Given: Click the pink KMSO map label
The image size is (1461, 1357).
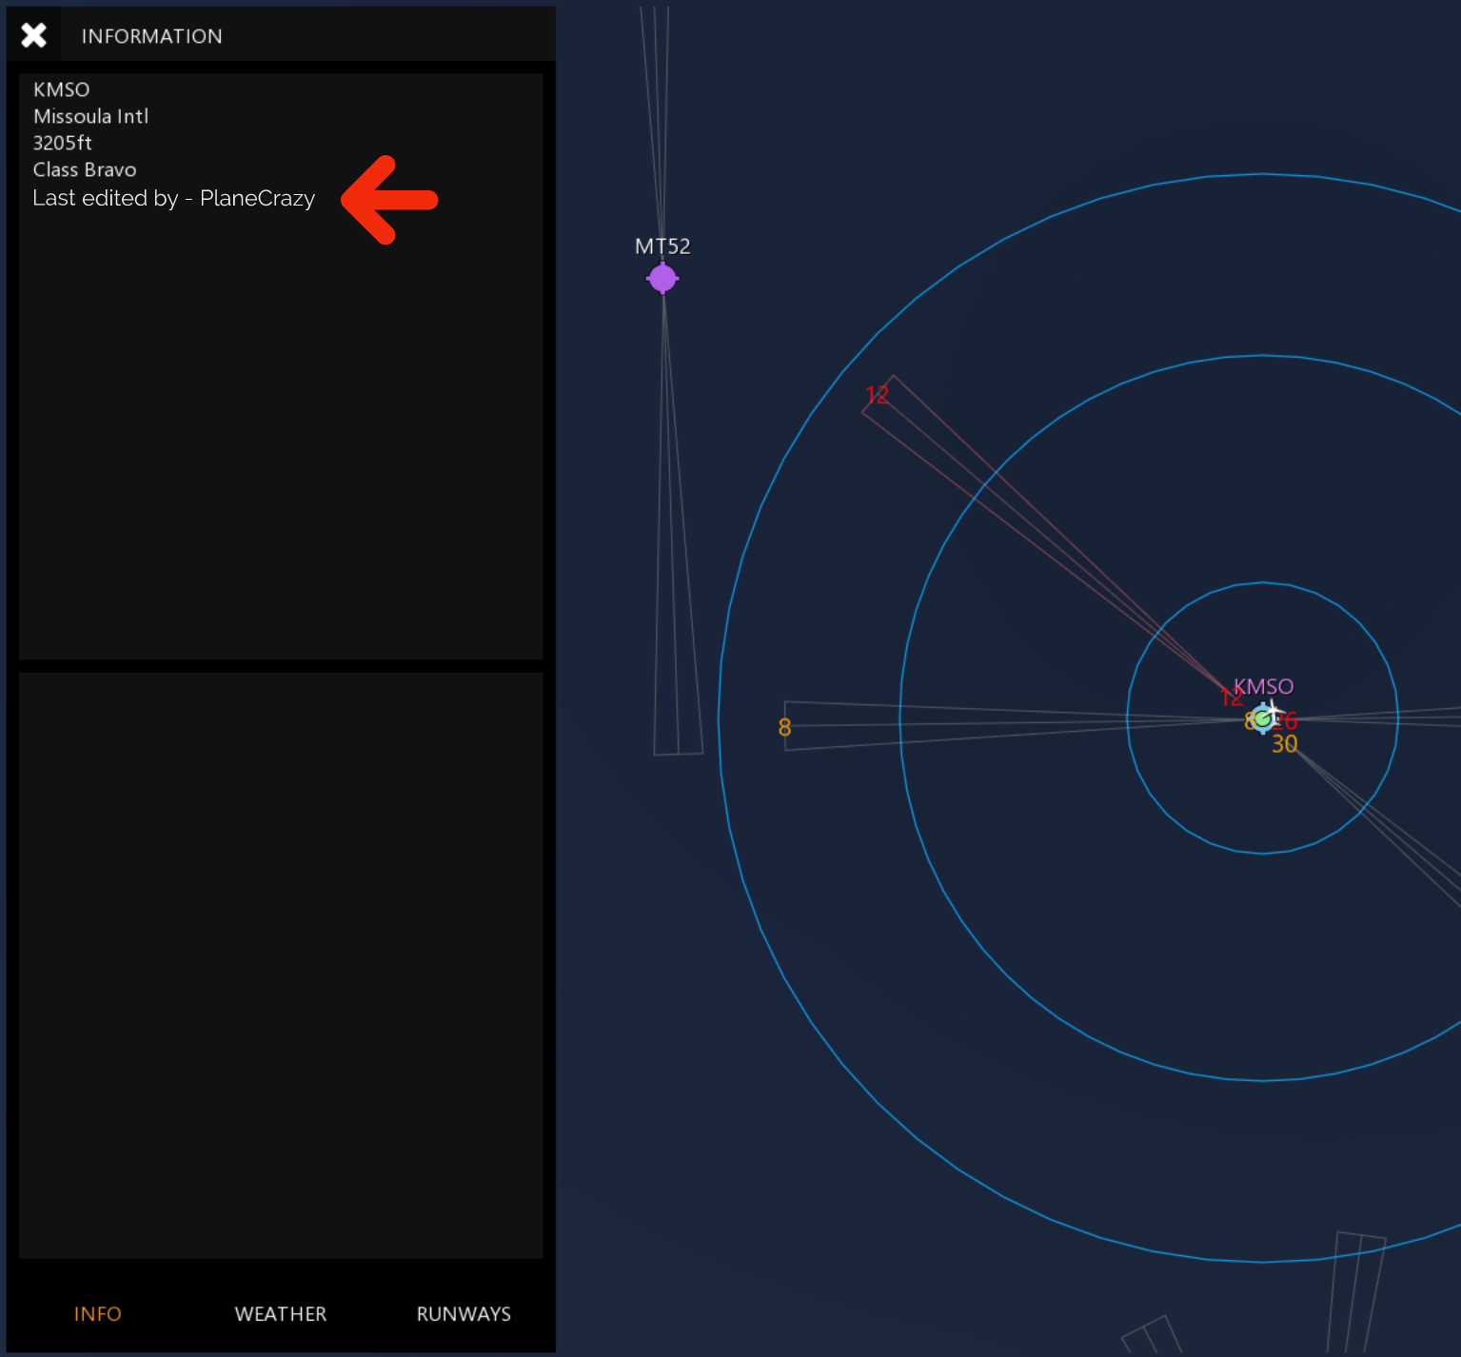Looking at the screenshot, I should click(x=1264, y=686).
